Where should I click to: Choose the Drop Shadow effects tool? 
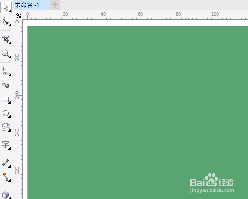(x=6, y=195)
